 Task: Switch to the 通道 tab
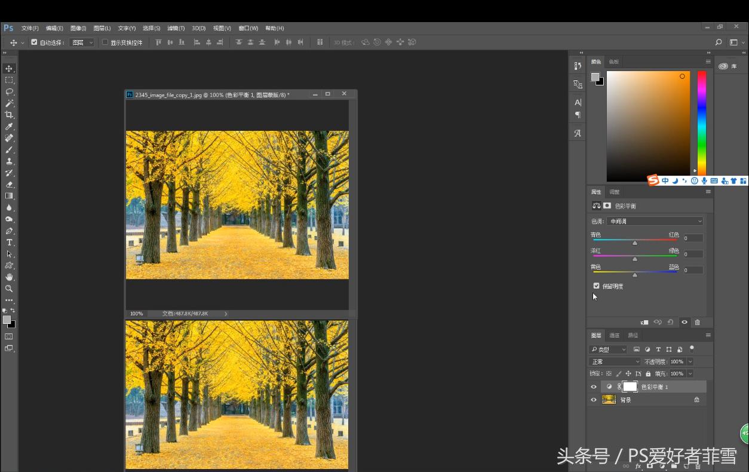pos(614,335)
